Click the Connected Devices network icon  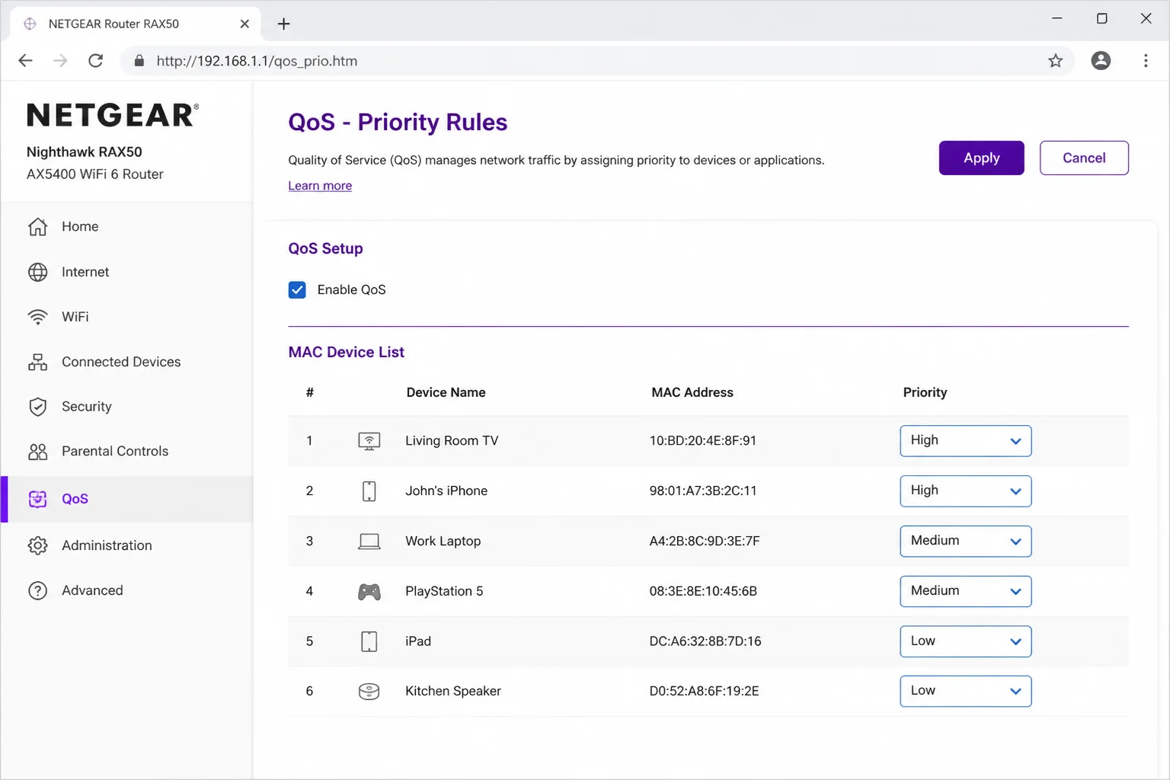(x=37, y=362)
